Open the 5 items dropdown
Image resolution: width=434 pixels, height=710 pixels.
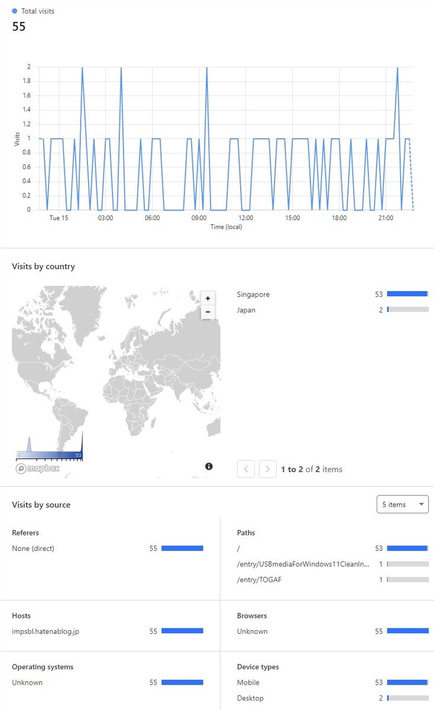tap(403, 505)
